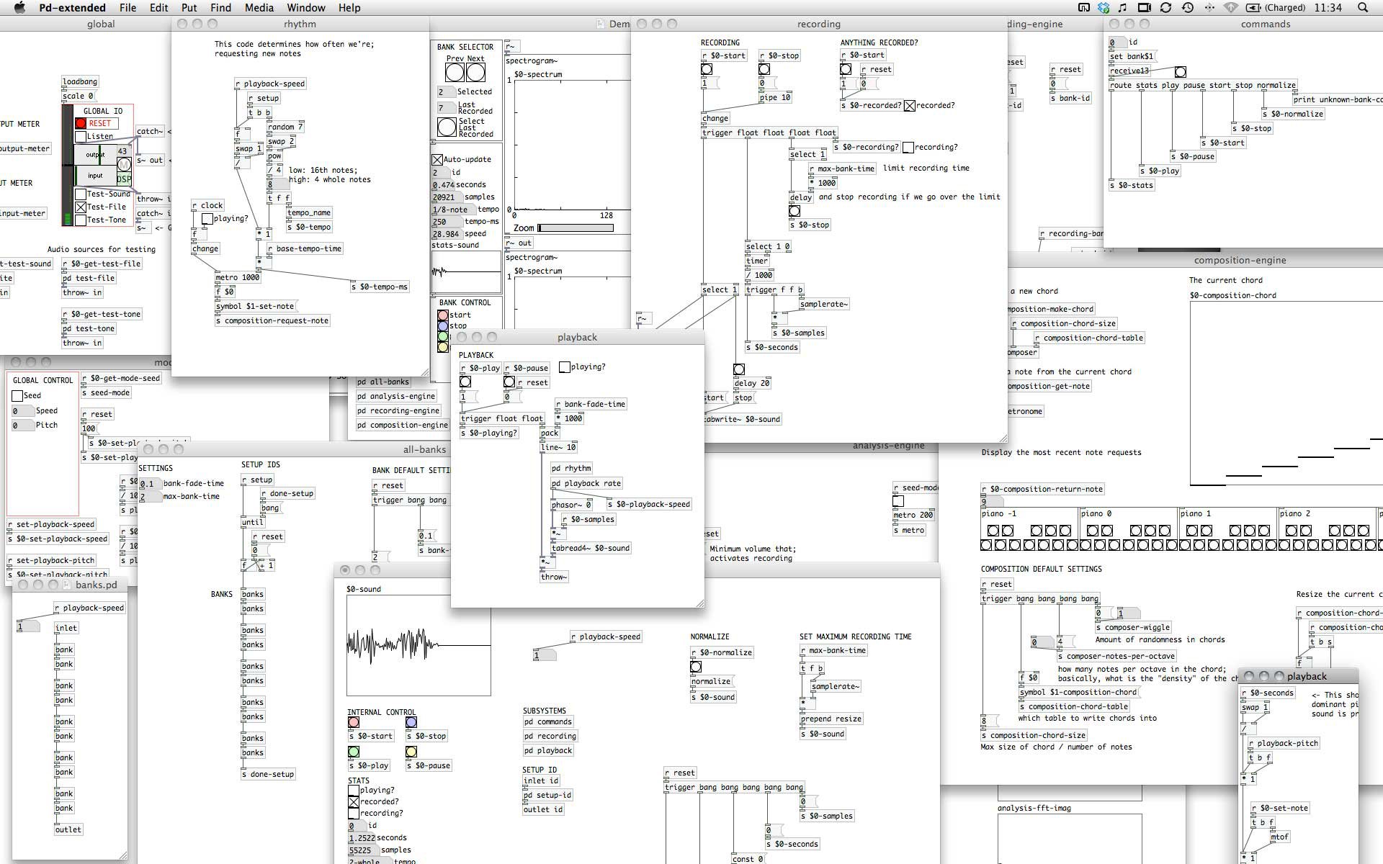Click the bang above delay 20 object
Image resolution: width=1383 pixels, height=864 pixels.
pyautogui.click(x=739, y=369)
